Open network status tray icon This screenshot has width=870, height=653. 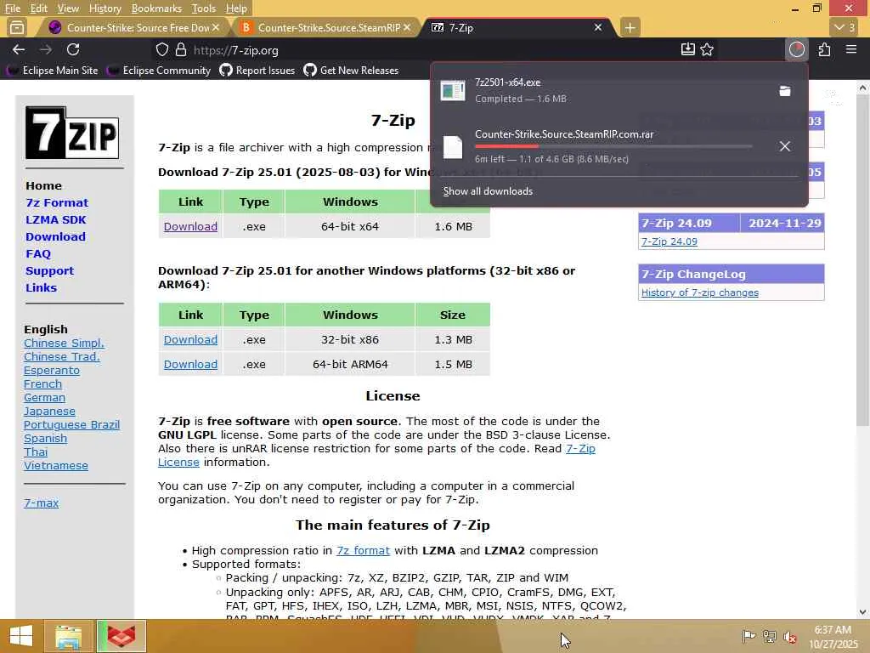point(770,636)
